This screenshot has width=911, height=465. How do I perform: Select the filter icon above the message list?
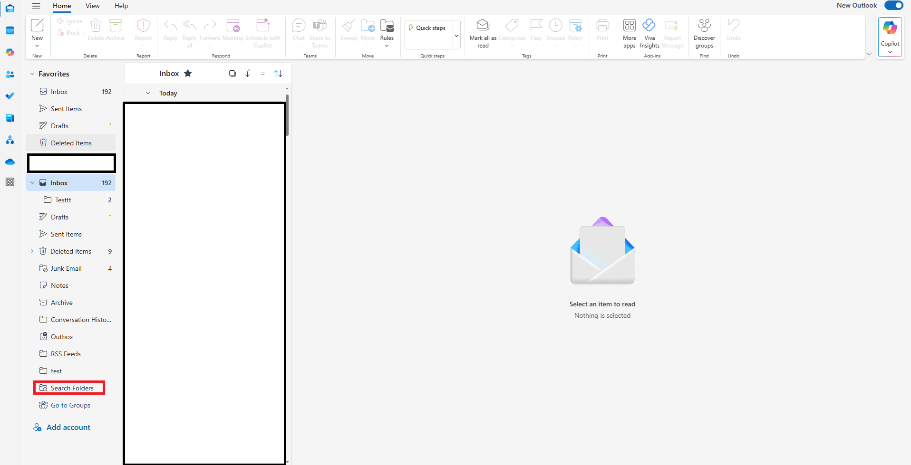click(263, 73)
